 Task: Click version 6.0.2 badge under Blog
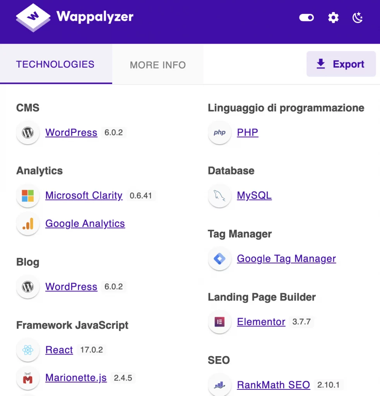tap(114, 287)
